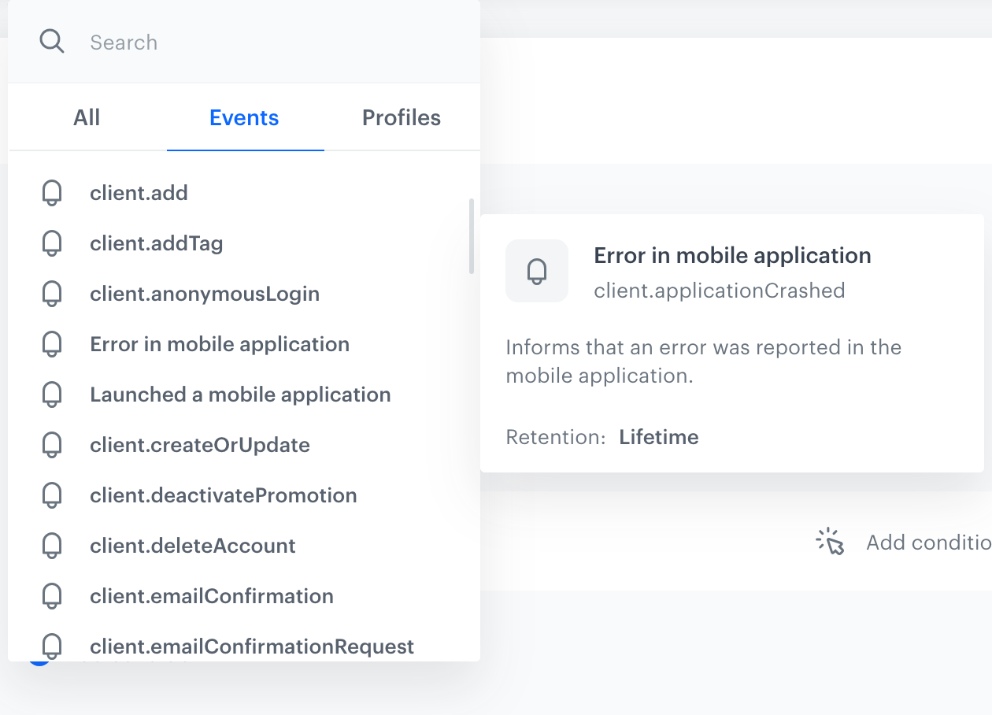Switch to the All tab
The width and height of the screenshot is (992, 715).
(87, 118)
